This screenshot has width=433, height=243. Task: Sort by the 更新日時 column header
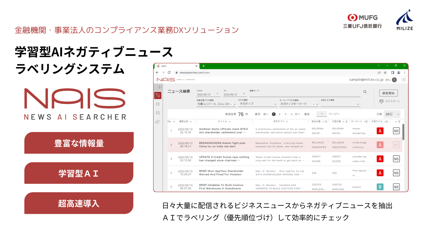185,122
